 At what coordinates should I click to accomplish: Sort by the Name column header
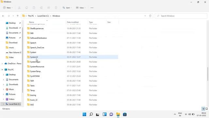coord(32,22)
